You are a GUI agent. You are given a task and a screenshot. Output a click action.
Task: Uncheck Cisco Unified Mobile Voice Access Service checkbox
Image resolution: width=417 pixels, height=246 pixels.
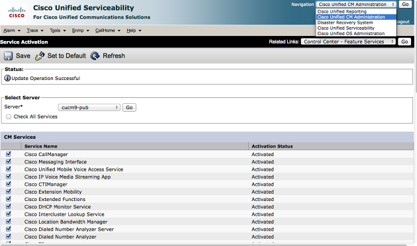coord(9,169)
